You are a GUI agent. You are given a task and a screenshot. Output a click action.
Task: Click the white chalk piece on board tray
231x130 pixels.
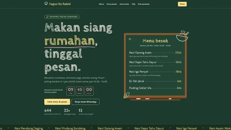(138, 99)
